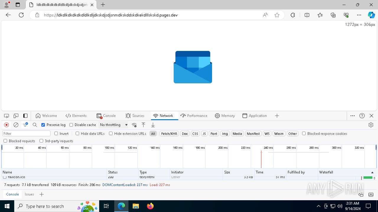Open Memory tab
This screenshot has height=212, width=378.
tap(225, 116)
